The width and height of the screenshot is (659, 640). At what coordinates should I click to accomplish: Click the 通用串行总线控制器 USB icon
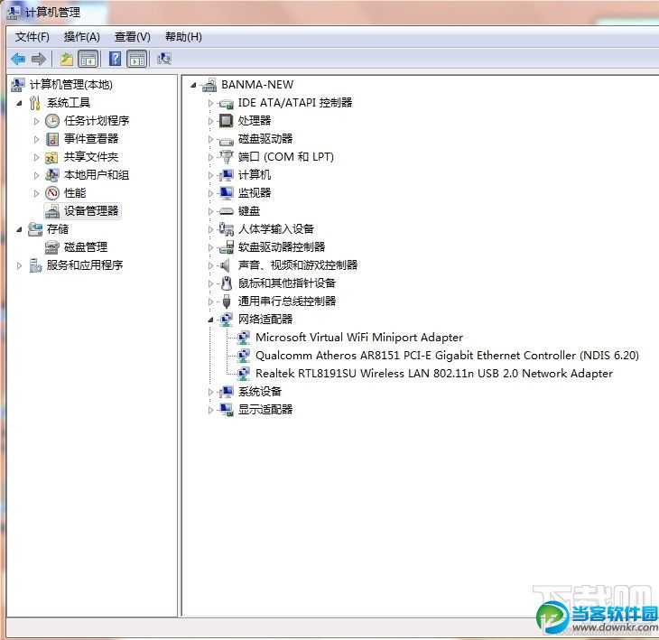[227, 301]
